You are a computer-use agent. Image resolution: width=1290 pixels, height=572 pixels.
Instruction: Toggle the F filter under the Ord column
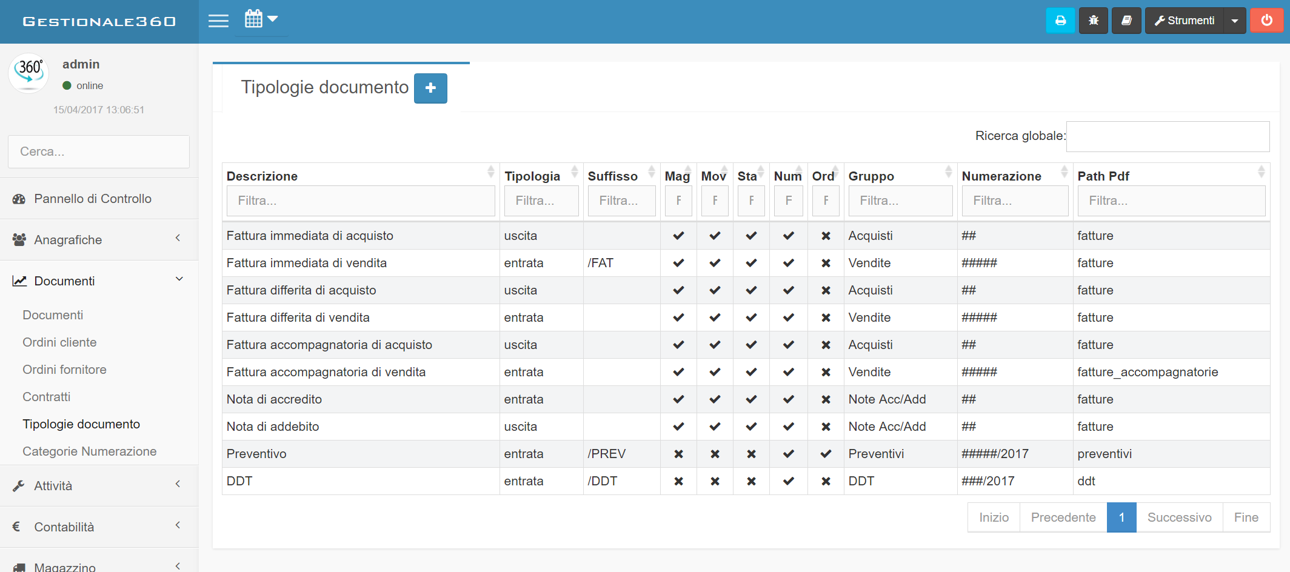coord(826,201)
